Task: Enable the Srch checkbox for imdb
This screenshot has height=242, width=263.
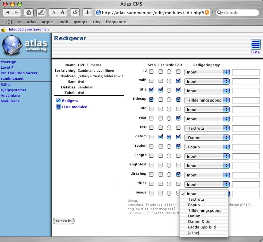Action: click(151, 81)
